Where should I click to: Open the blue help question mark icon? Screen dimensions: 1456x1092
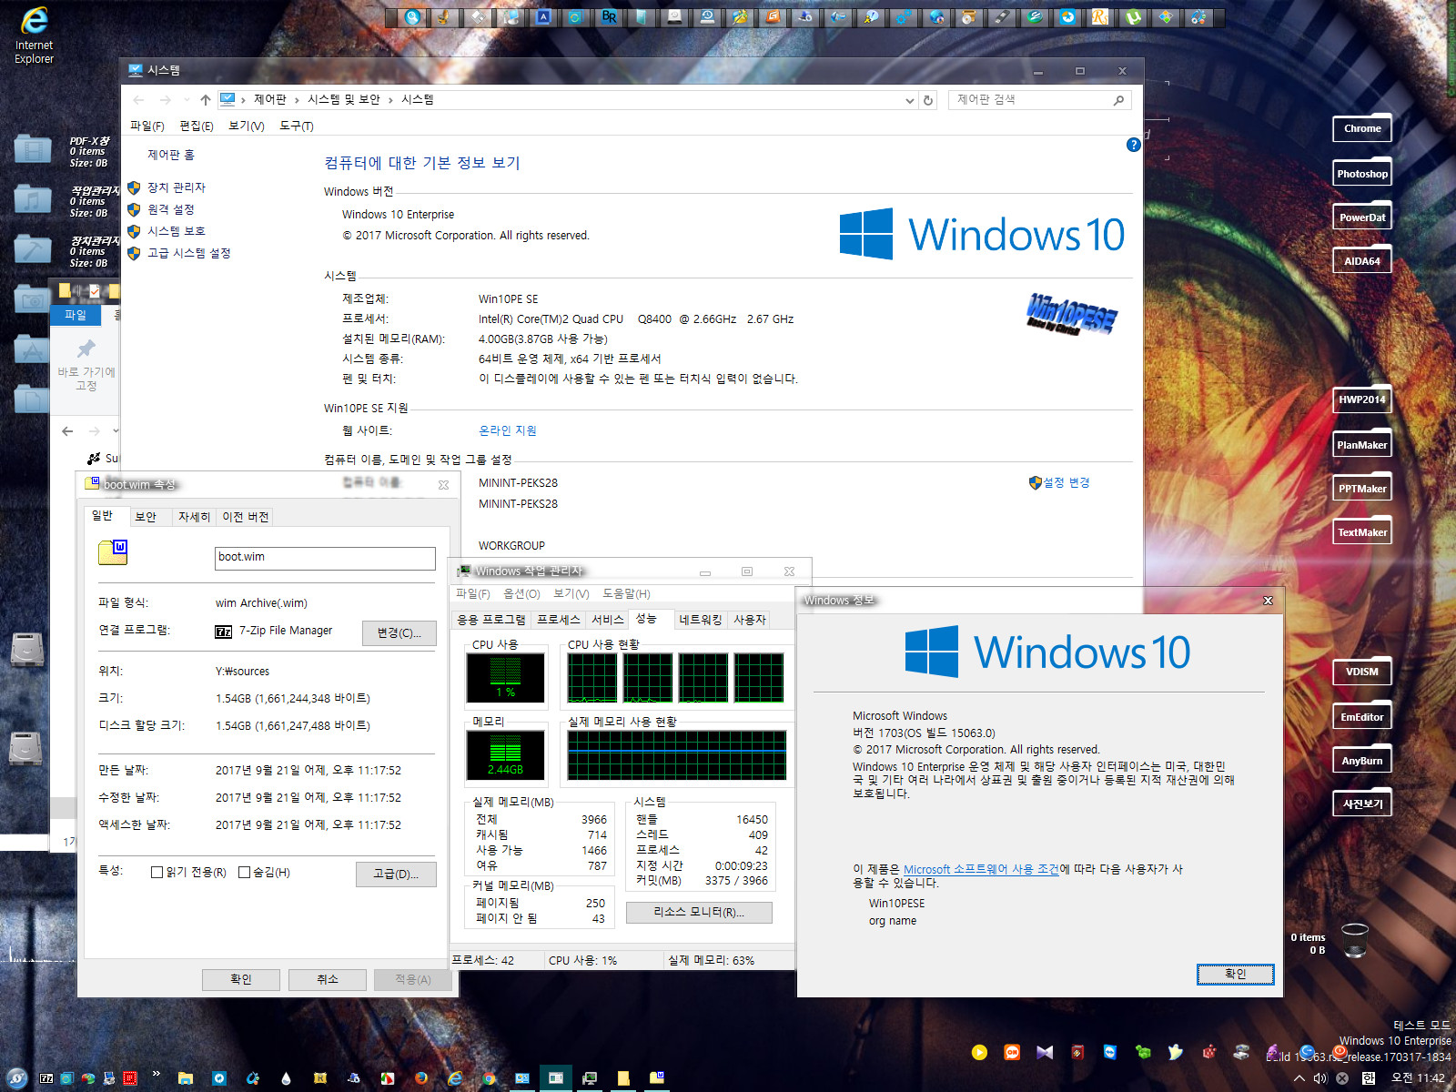pos(1133,145)
